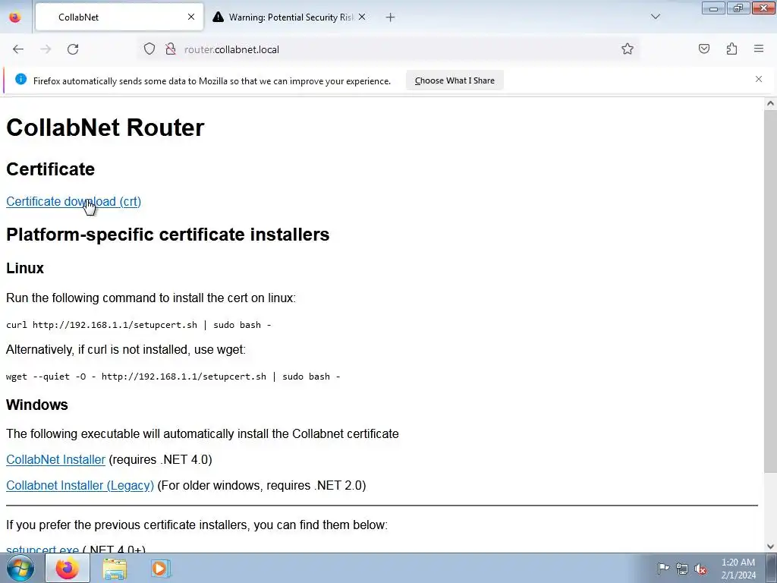
Task: Click the page scrollbar down arrow
Action: coord(770,547)
